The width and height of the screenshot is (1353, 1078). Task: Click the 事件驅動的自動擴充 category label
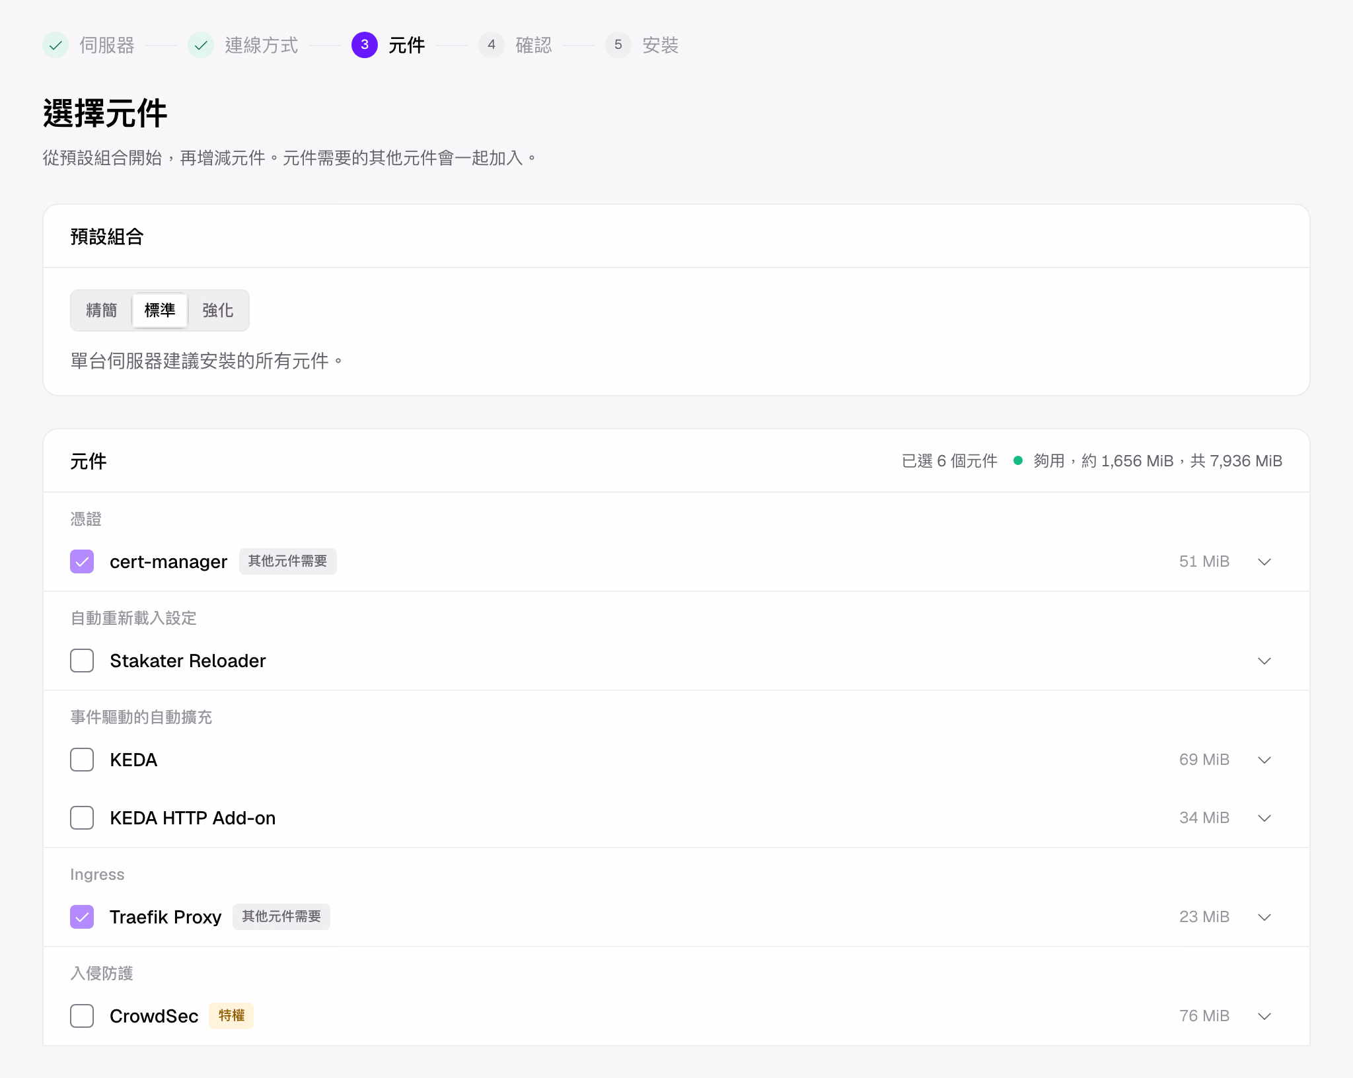(x=141, y=717)
